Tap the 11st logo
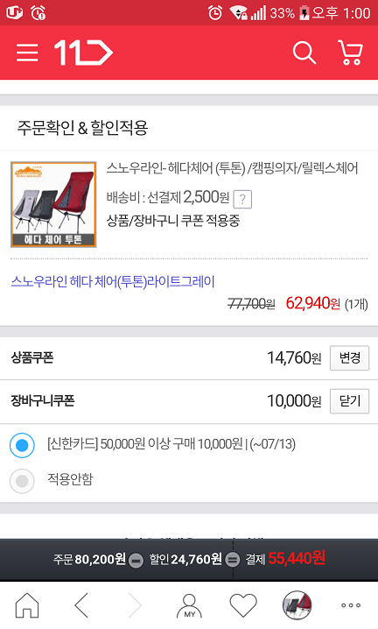Screen dimensions: 378x629 point(83,53)
